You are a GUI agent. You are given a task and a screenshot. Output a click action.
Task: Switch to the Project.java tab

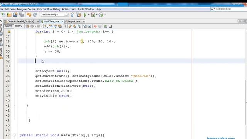(x=74, y=22)
